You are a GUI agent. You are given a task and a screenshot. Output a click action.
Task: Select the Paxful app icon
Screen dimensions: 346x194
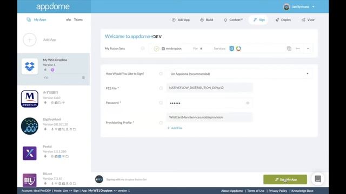click(30, 153)
